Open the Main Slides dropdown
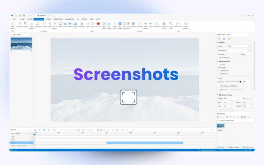Image resolution: width=264 pixels, height=165 pixels. pos(22,34)
